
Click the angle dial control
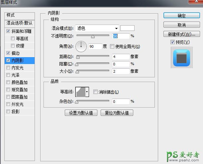(81, 46)
